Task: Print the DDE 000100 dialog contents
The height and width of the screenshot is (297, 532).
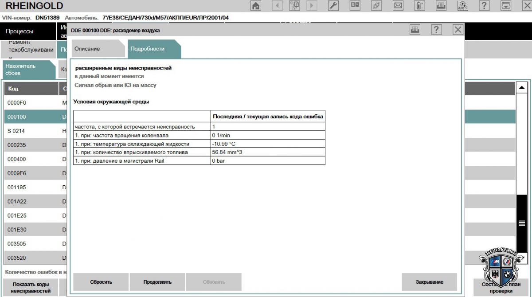Action: [x=415, y=30]
